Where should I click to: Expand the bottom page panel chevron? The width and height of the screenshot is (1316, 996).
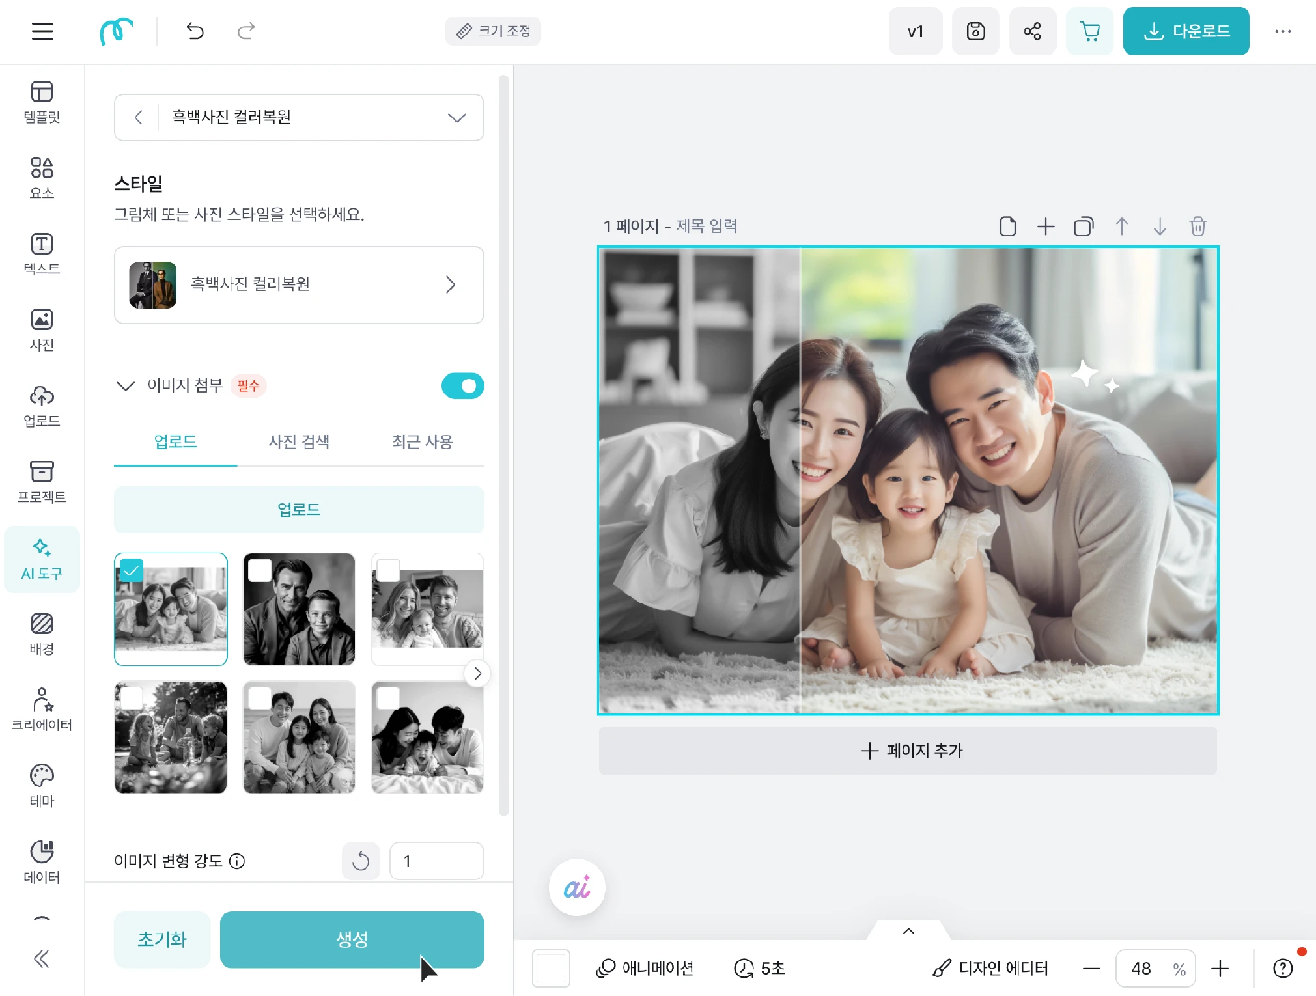pyautogui.click(x=908, y=931)
